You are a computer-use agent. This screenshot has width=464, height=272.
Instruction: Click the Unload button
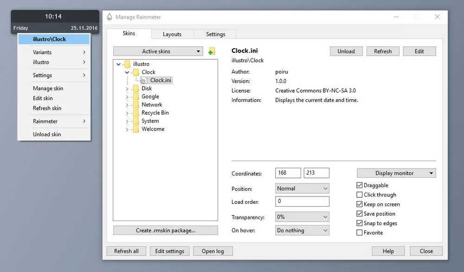[346, 51]
